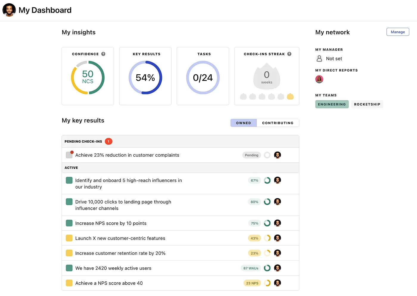Open 'Increase customer retention rate by 20%'
The width and height of the screenshot is (417, 296).
[120, 253]
